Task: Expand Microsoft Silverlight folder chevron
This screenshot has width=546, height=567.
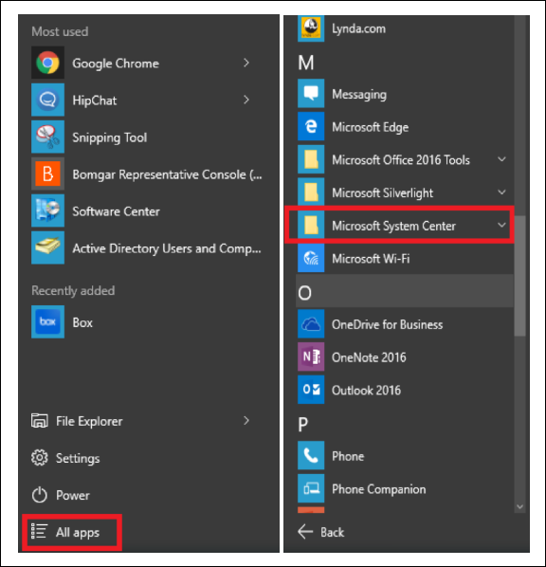Action: pyautogui.click(x=501, y=192)
